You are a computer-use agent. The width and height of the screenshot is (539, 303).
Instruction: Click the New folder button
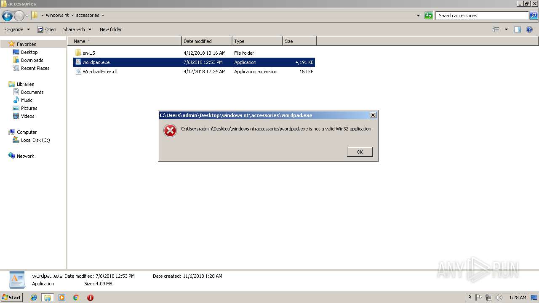[x=111, y=29]
